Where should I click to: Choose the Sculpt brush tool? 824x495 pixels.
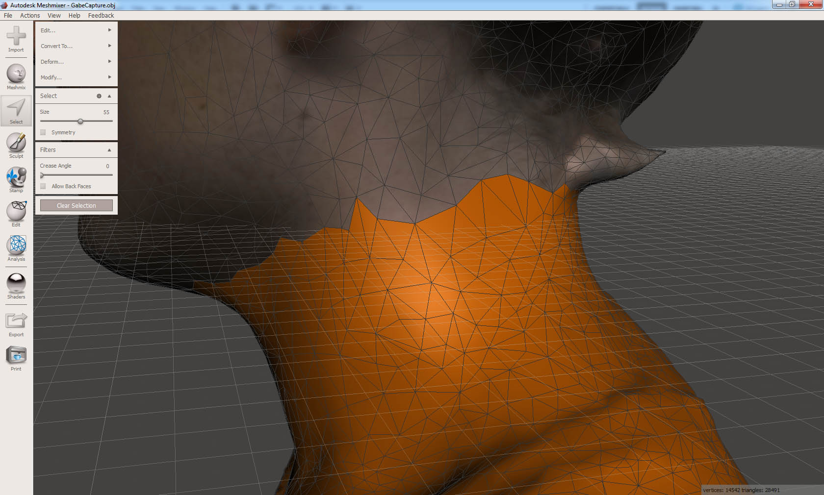pos(16,145)
